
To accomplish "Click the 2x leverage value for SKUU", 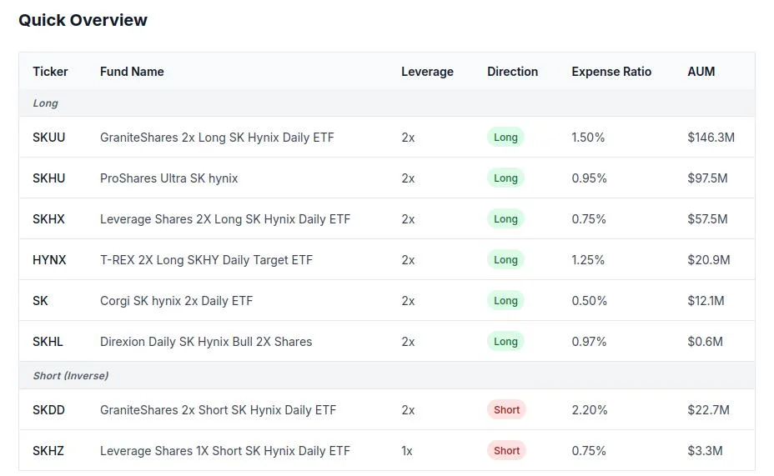I will click(x=408, y=137).
